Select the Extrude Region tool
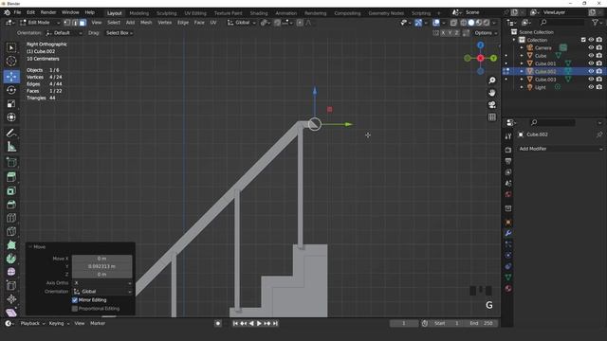The image size is (607, 341). [x=11, y=177]
